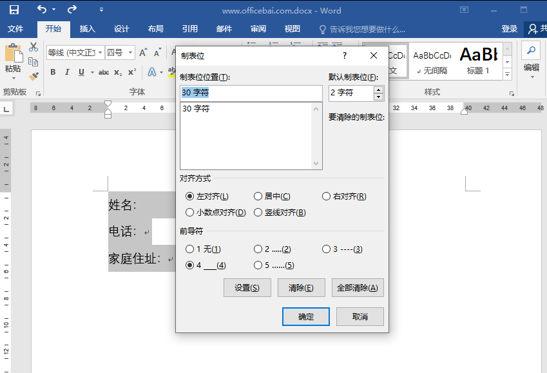Toggle strikethrough abc formatting

tap(104, 72)
